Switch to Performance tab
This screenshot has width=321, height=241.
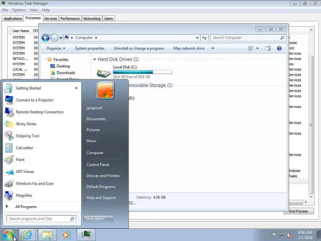pos(70,19)
